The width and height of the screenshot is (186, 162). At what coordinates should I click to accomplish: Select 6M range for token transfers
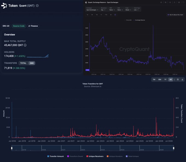[160, 80]
